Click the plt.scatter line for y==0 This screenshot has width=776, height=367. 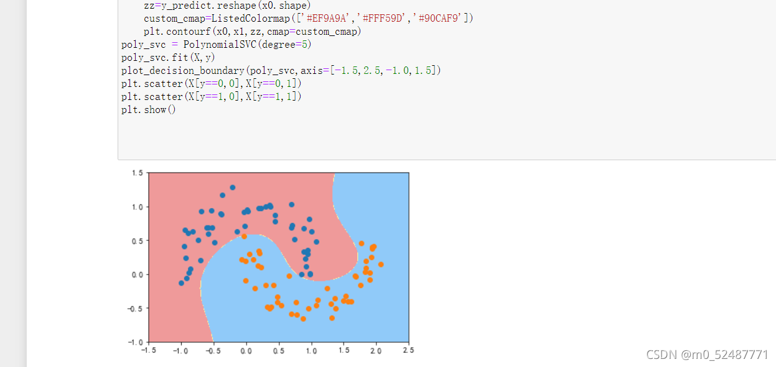[x=211, y=84]
